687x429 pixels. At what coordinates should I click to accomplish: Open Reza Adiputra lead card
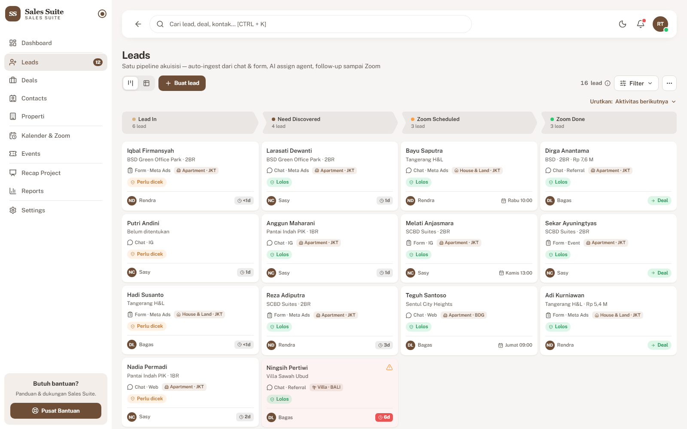329,321
